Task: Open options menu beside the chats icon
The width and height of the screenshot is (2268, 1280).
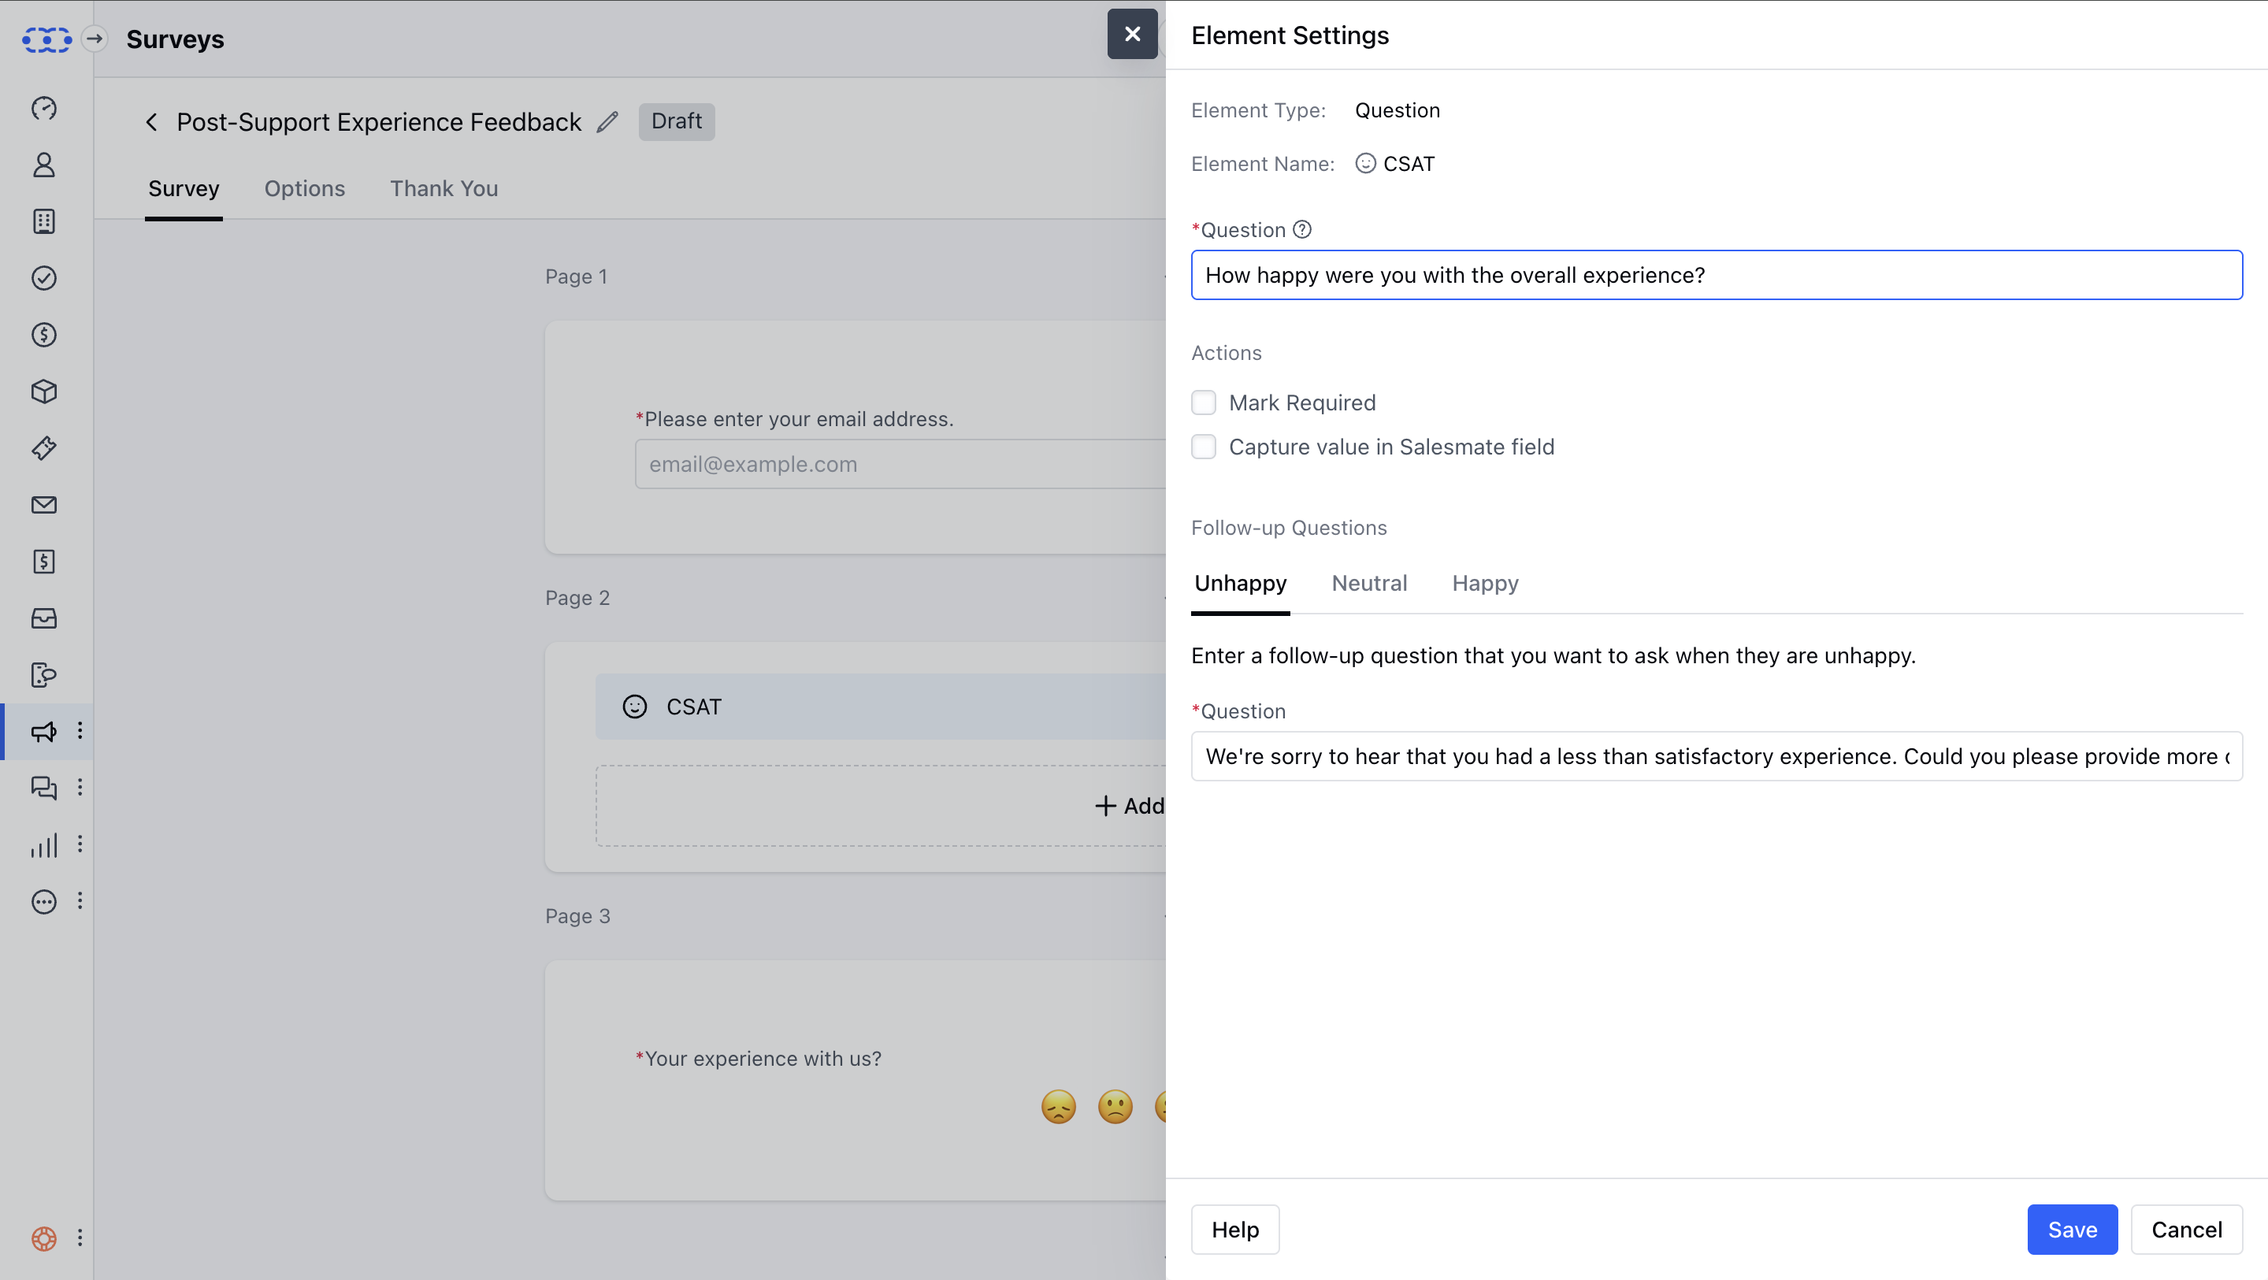Action: click(x=80, y=787)
